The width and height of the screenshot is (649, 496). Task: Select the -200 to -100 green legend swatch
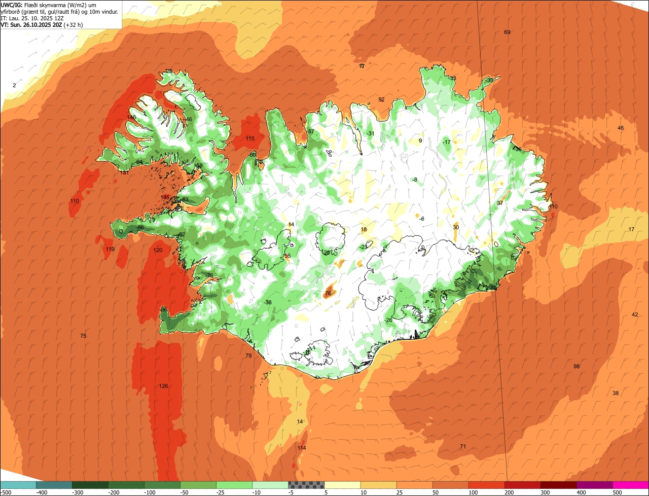tap(126, 485)
